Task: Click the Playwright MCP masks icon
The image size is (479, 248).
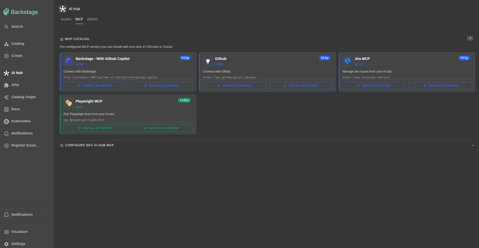Action: tap(69, 103)
